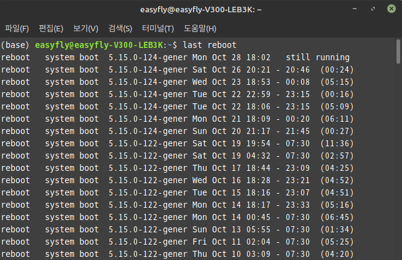Screen dimensions: 402x260
Task: Open the 편집(E) menu
Action: 51,28
